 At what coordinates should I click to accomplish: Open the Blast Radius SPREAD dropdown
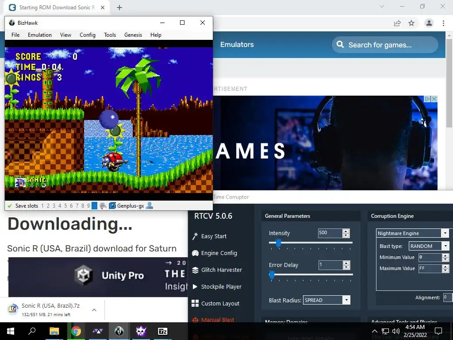click(346, 300)
